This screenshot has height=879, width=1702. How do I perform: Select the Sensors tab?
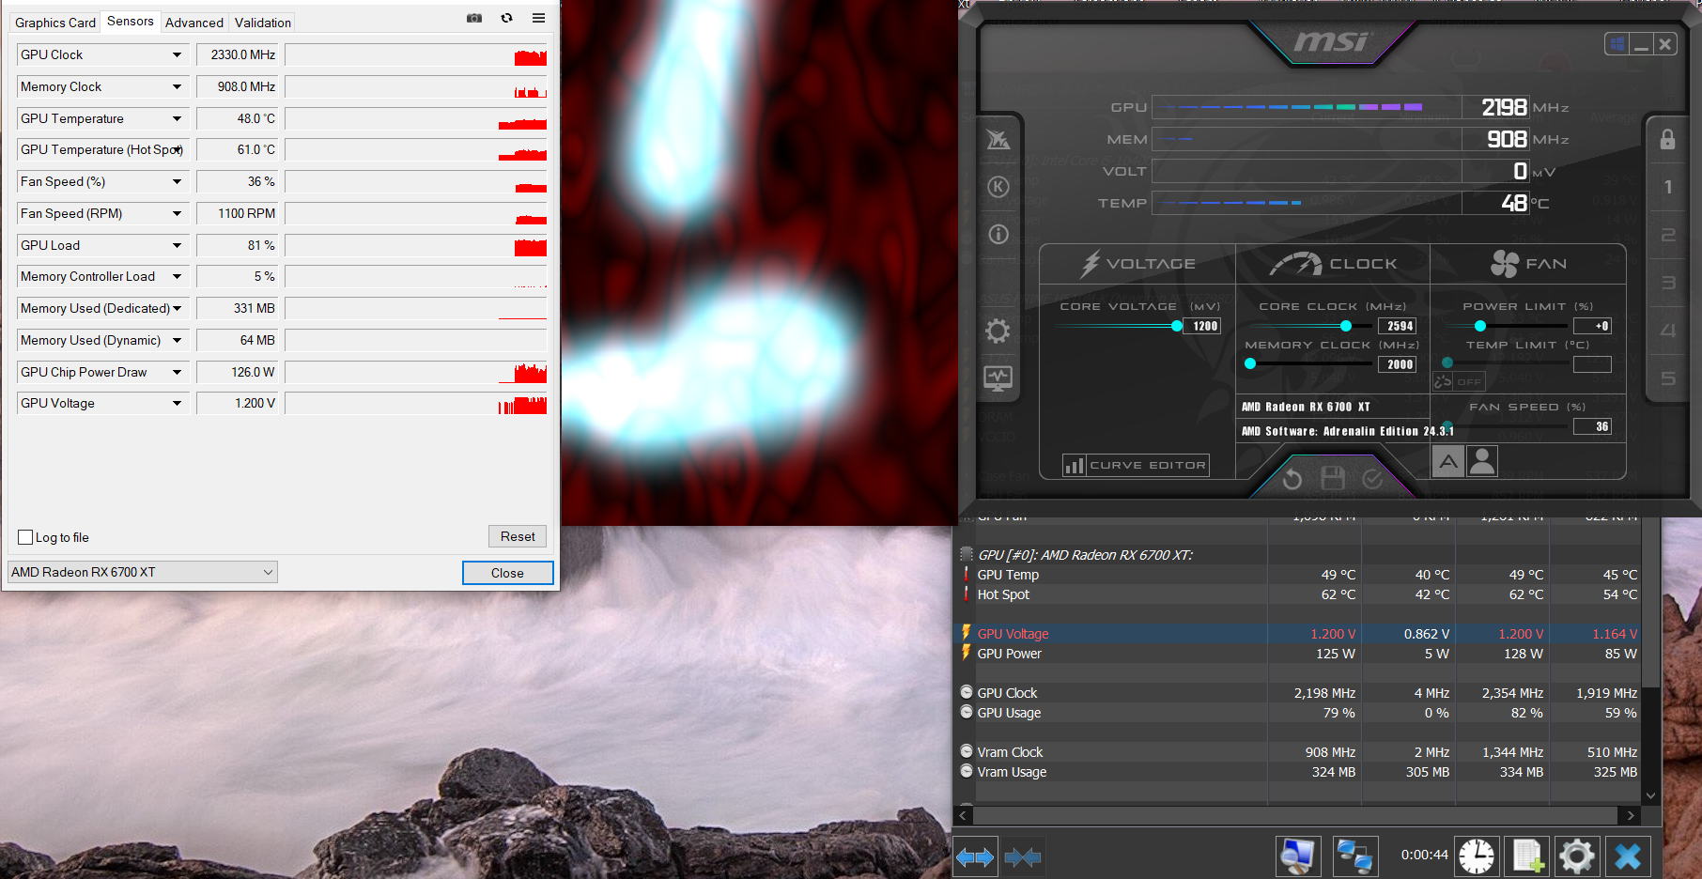[x=131, y=21]
